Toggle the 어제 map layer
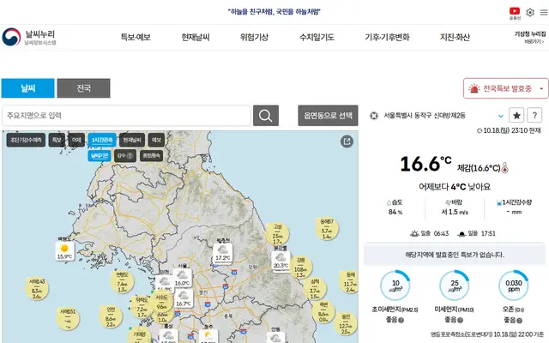Viewport: 549px width, 343px height. [76, 140]
